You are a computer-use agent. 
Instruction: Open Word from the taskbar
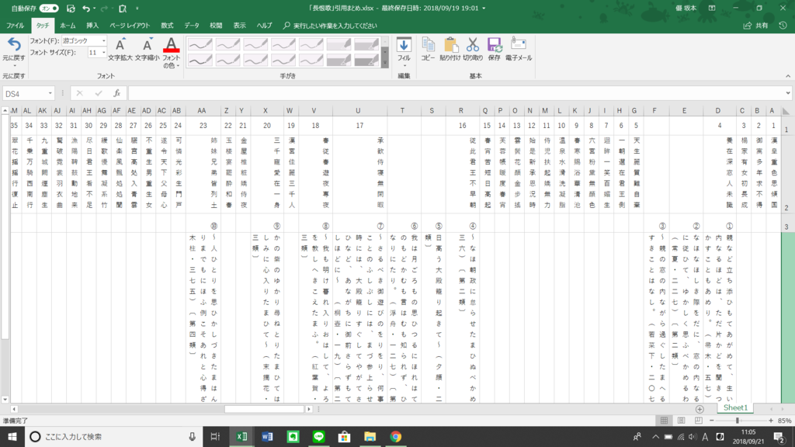coord(267,436)
